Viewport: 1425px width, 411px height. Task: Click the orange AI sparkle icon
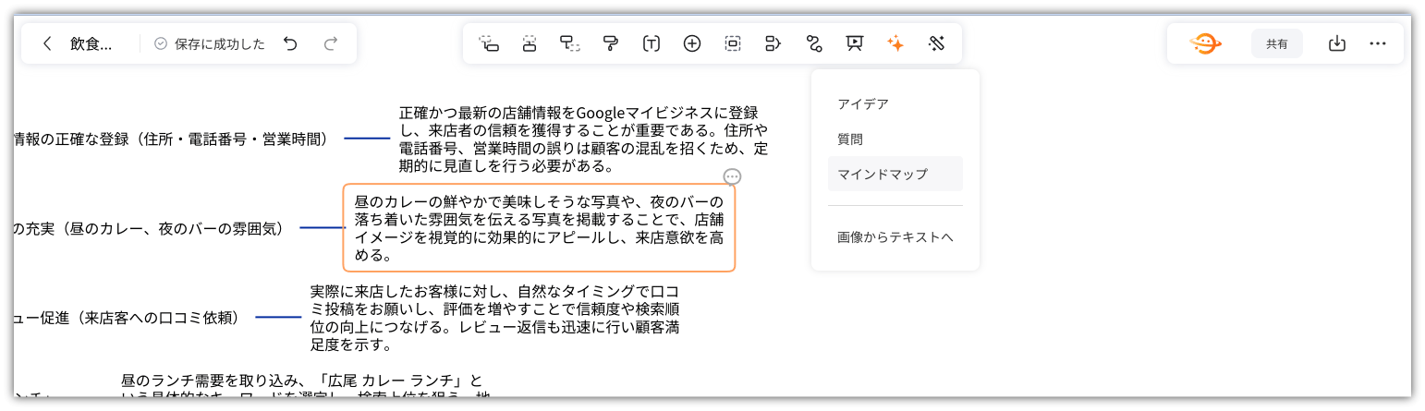click(895, 43)
